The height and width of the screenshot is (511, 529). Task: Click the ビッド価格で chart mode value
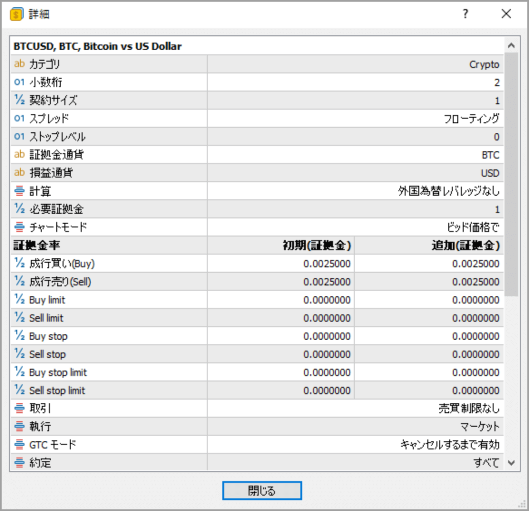pos(473,227)
